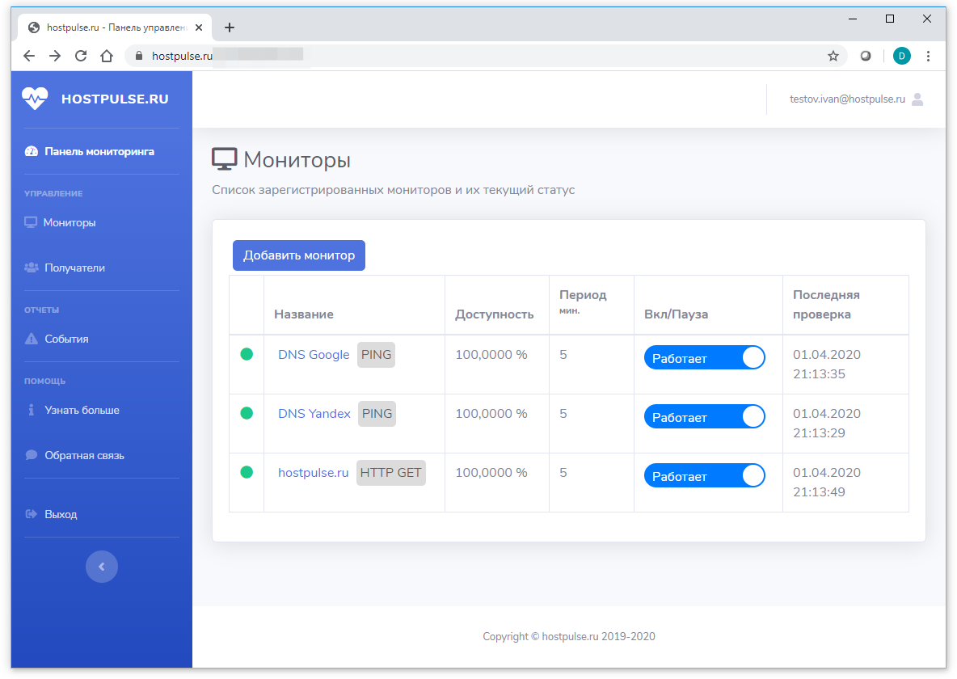
Task: Click the green status dot for DNS Google
Action: [247, 354]
